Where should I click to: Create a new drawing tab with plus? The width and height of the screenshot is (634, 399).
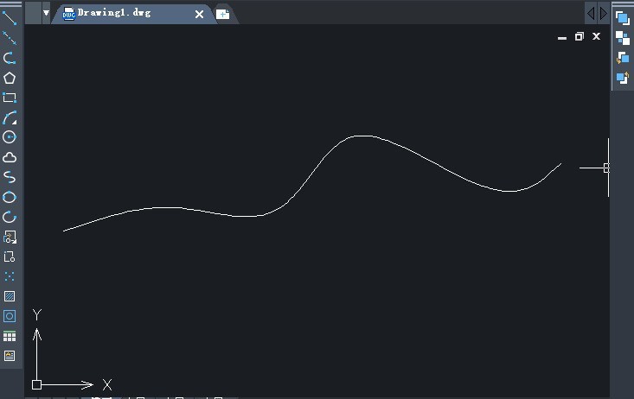[223, 15]
